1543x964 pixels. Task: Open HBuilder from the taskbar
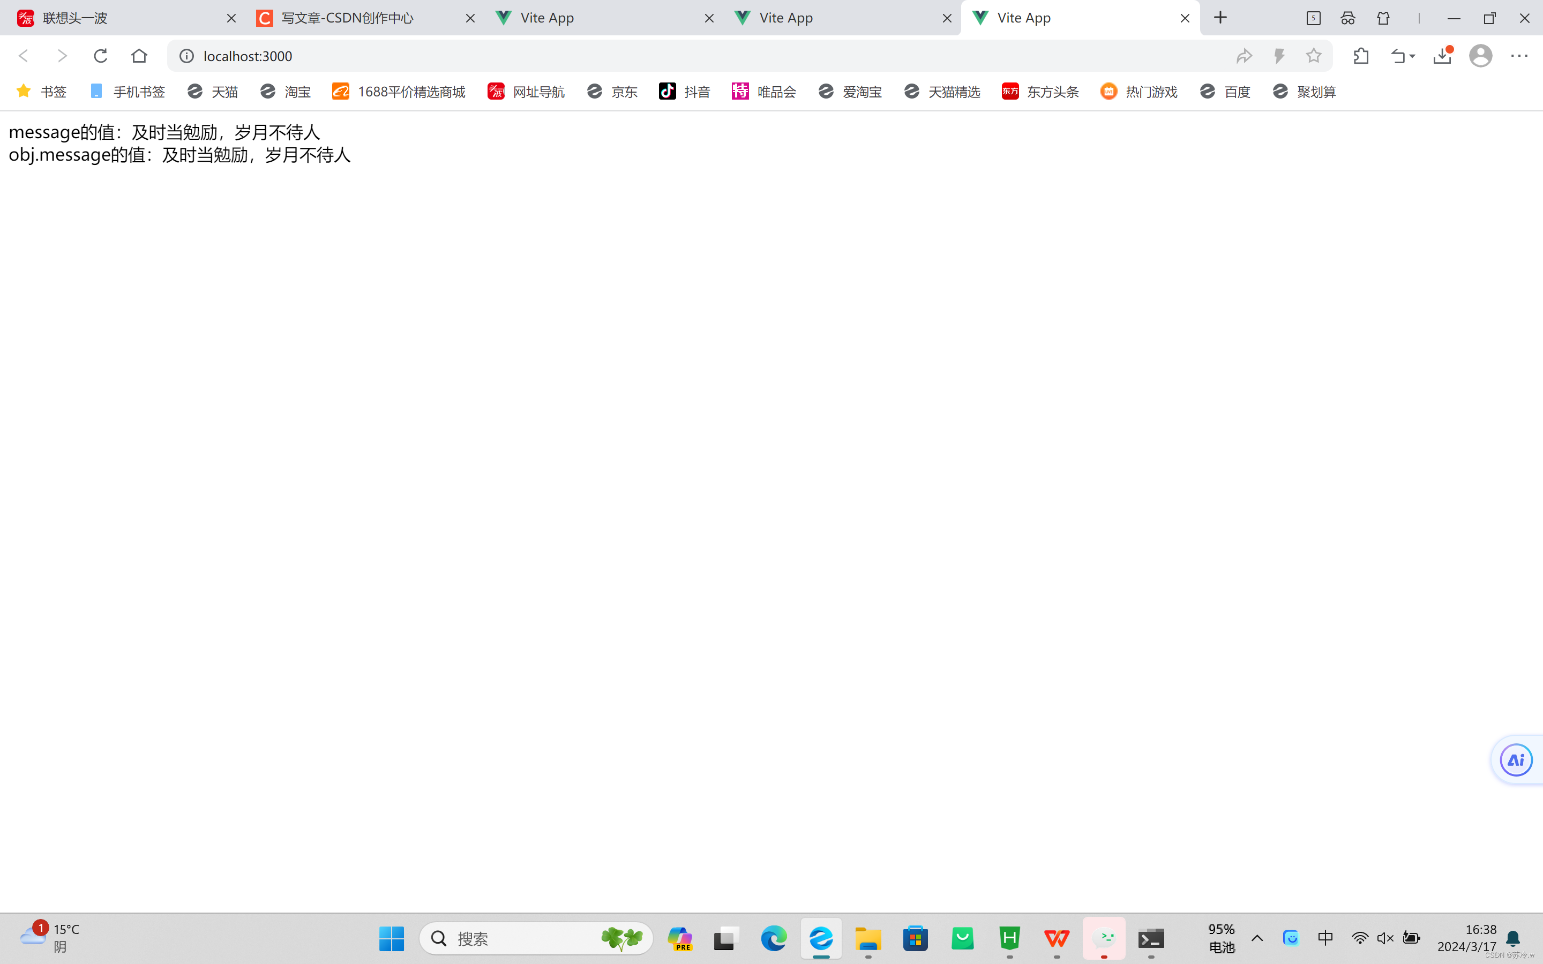[x=1010, y=938]
